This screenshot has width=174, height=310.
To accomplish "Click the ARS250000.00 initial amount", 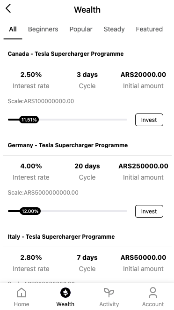I will [x=143, y=166].
